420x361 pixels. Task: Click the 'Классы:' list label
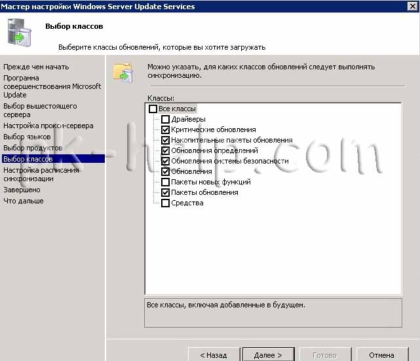tap(161, 98)
